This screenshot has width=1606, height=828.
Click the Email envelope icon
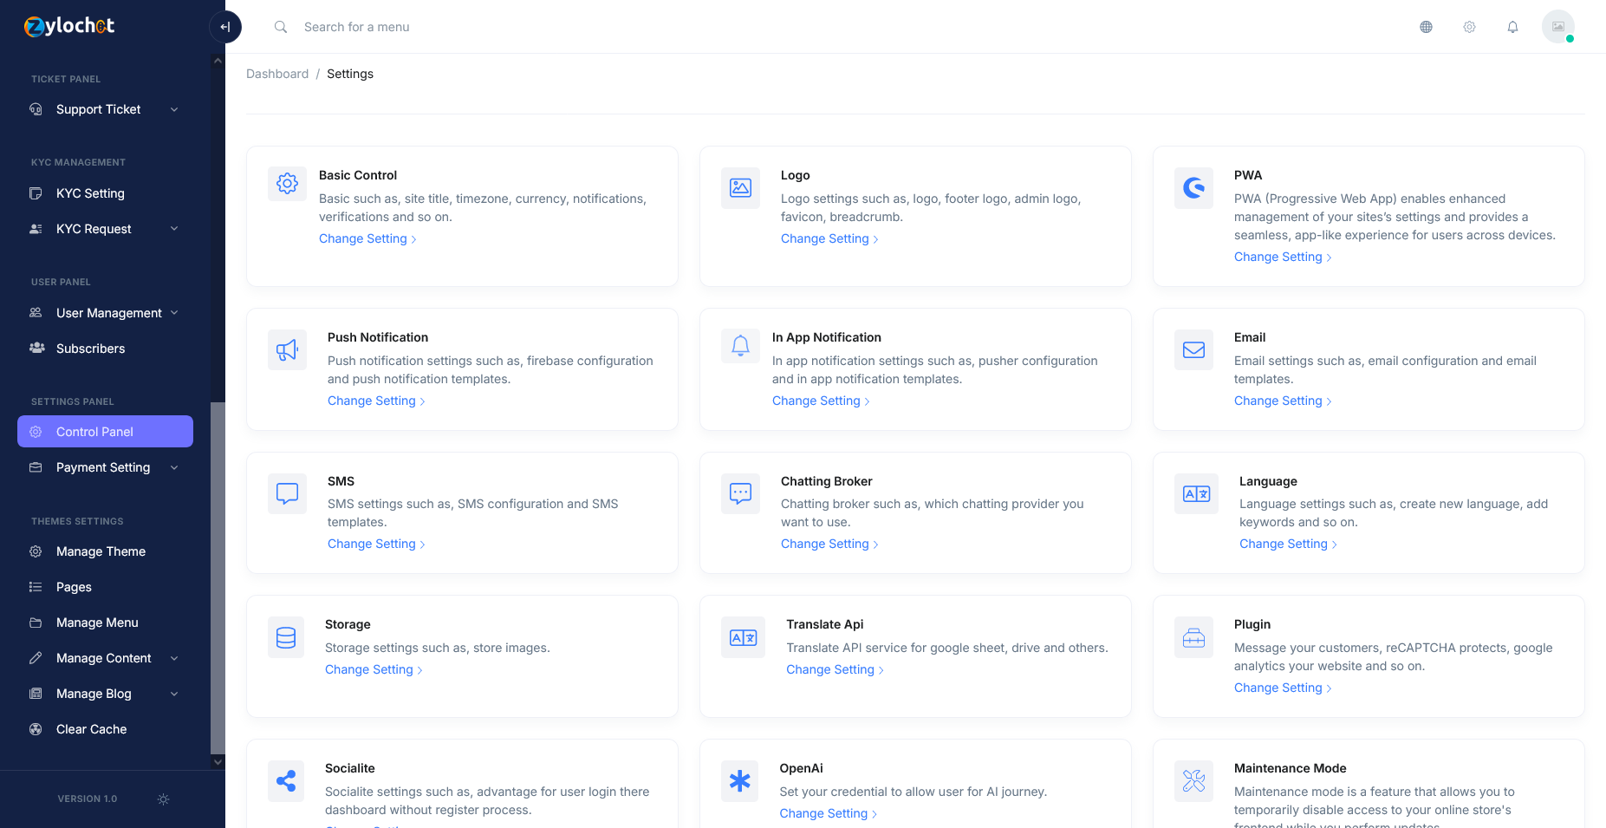tap(1193, 349)
